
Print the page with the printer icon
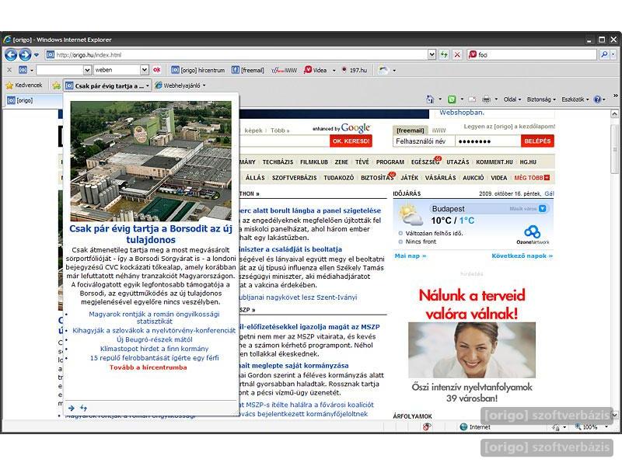point(487,99)
